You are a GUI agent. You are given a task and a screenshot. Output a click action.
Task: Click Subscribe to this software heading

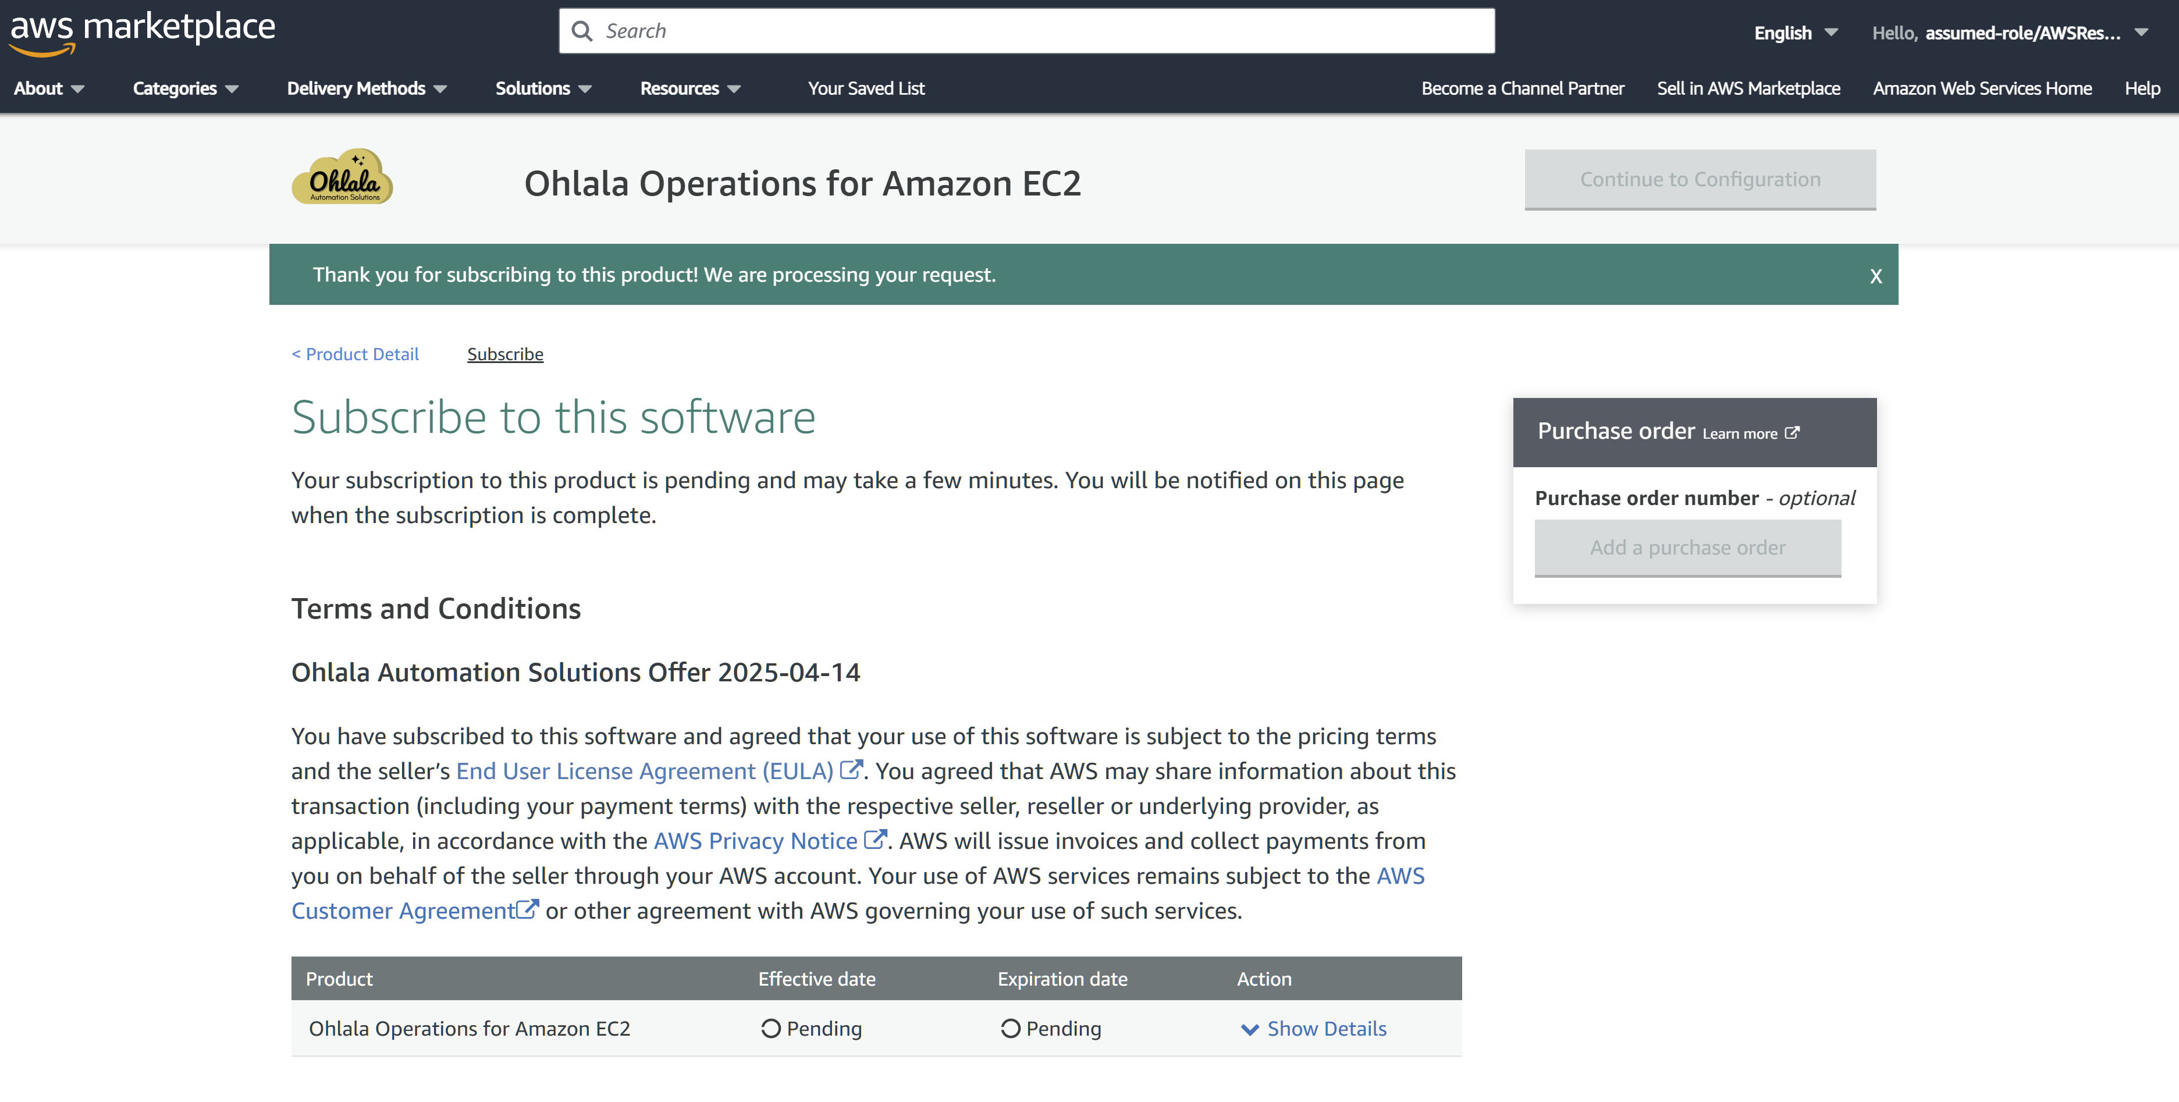pos(553,417)
